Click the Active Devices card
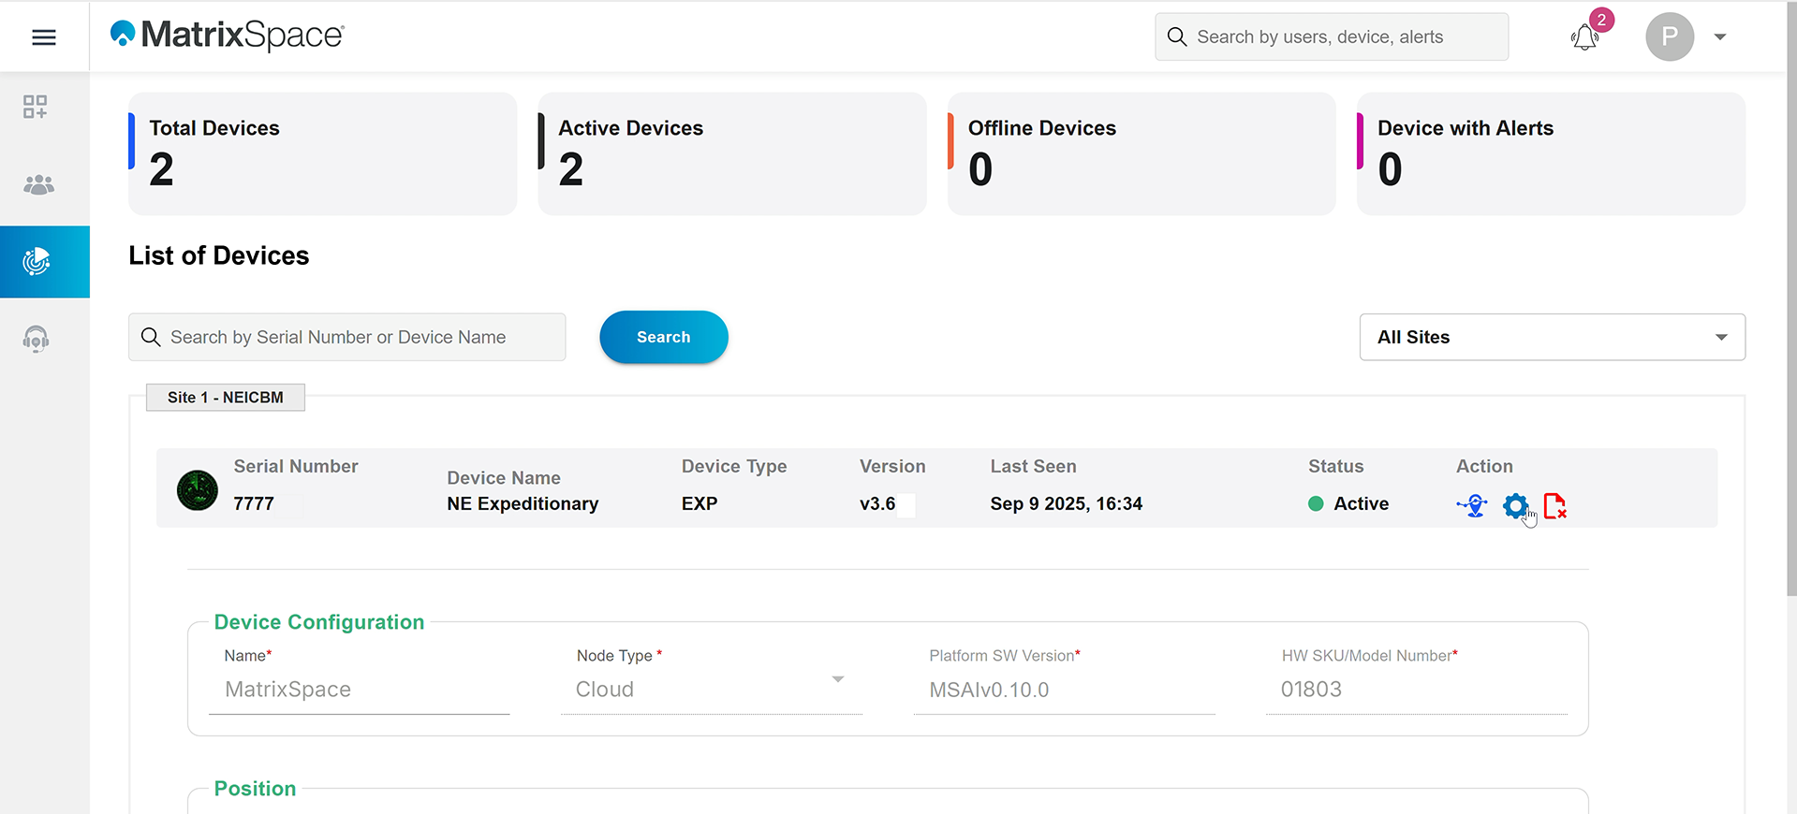 click(731, 153)
